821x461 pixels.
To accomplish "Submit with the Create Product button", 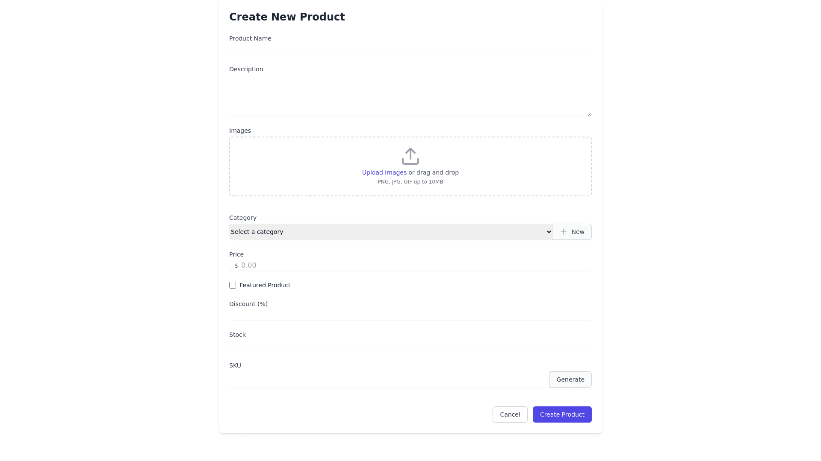I will pos(562,414).
